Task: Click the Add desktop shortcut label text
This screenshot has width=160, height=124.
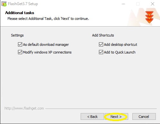Action: coord(120,45)
